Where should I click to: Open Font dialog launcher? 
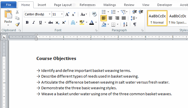click(x=96, y=30)
